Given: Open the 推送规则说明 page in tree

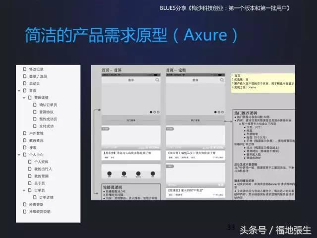Looking at the screenshot, I should click(x=40, y=212).
